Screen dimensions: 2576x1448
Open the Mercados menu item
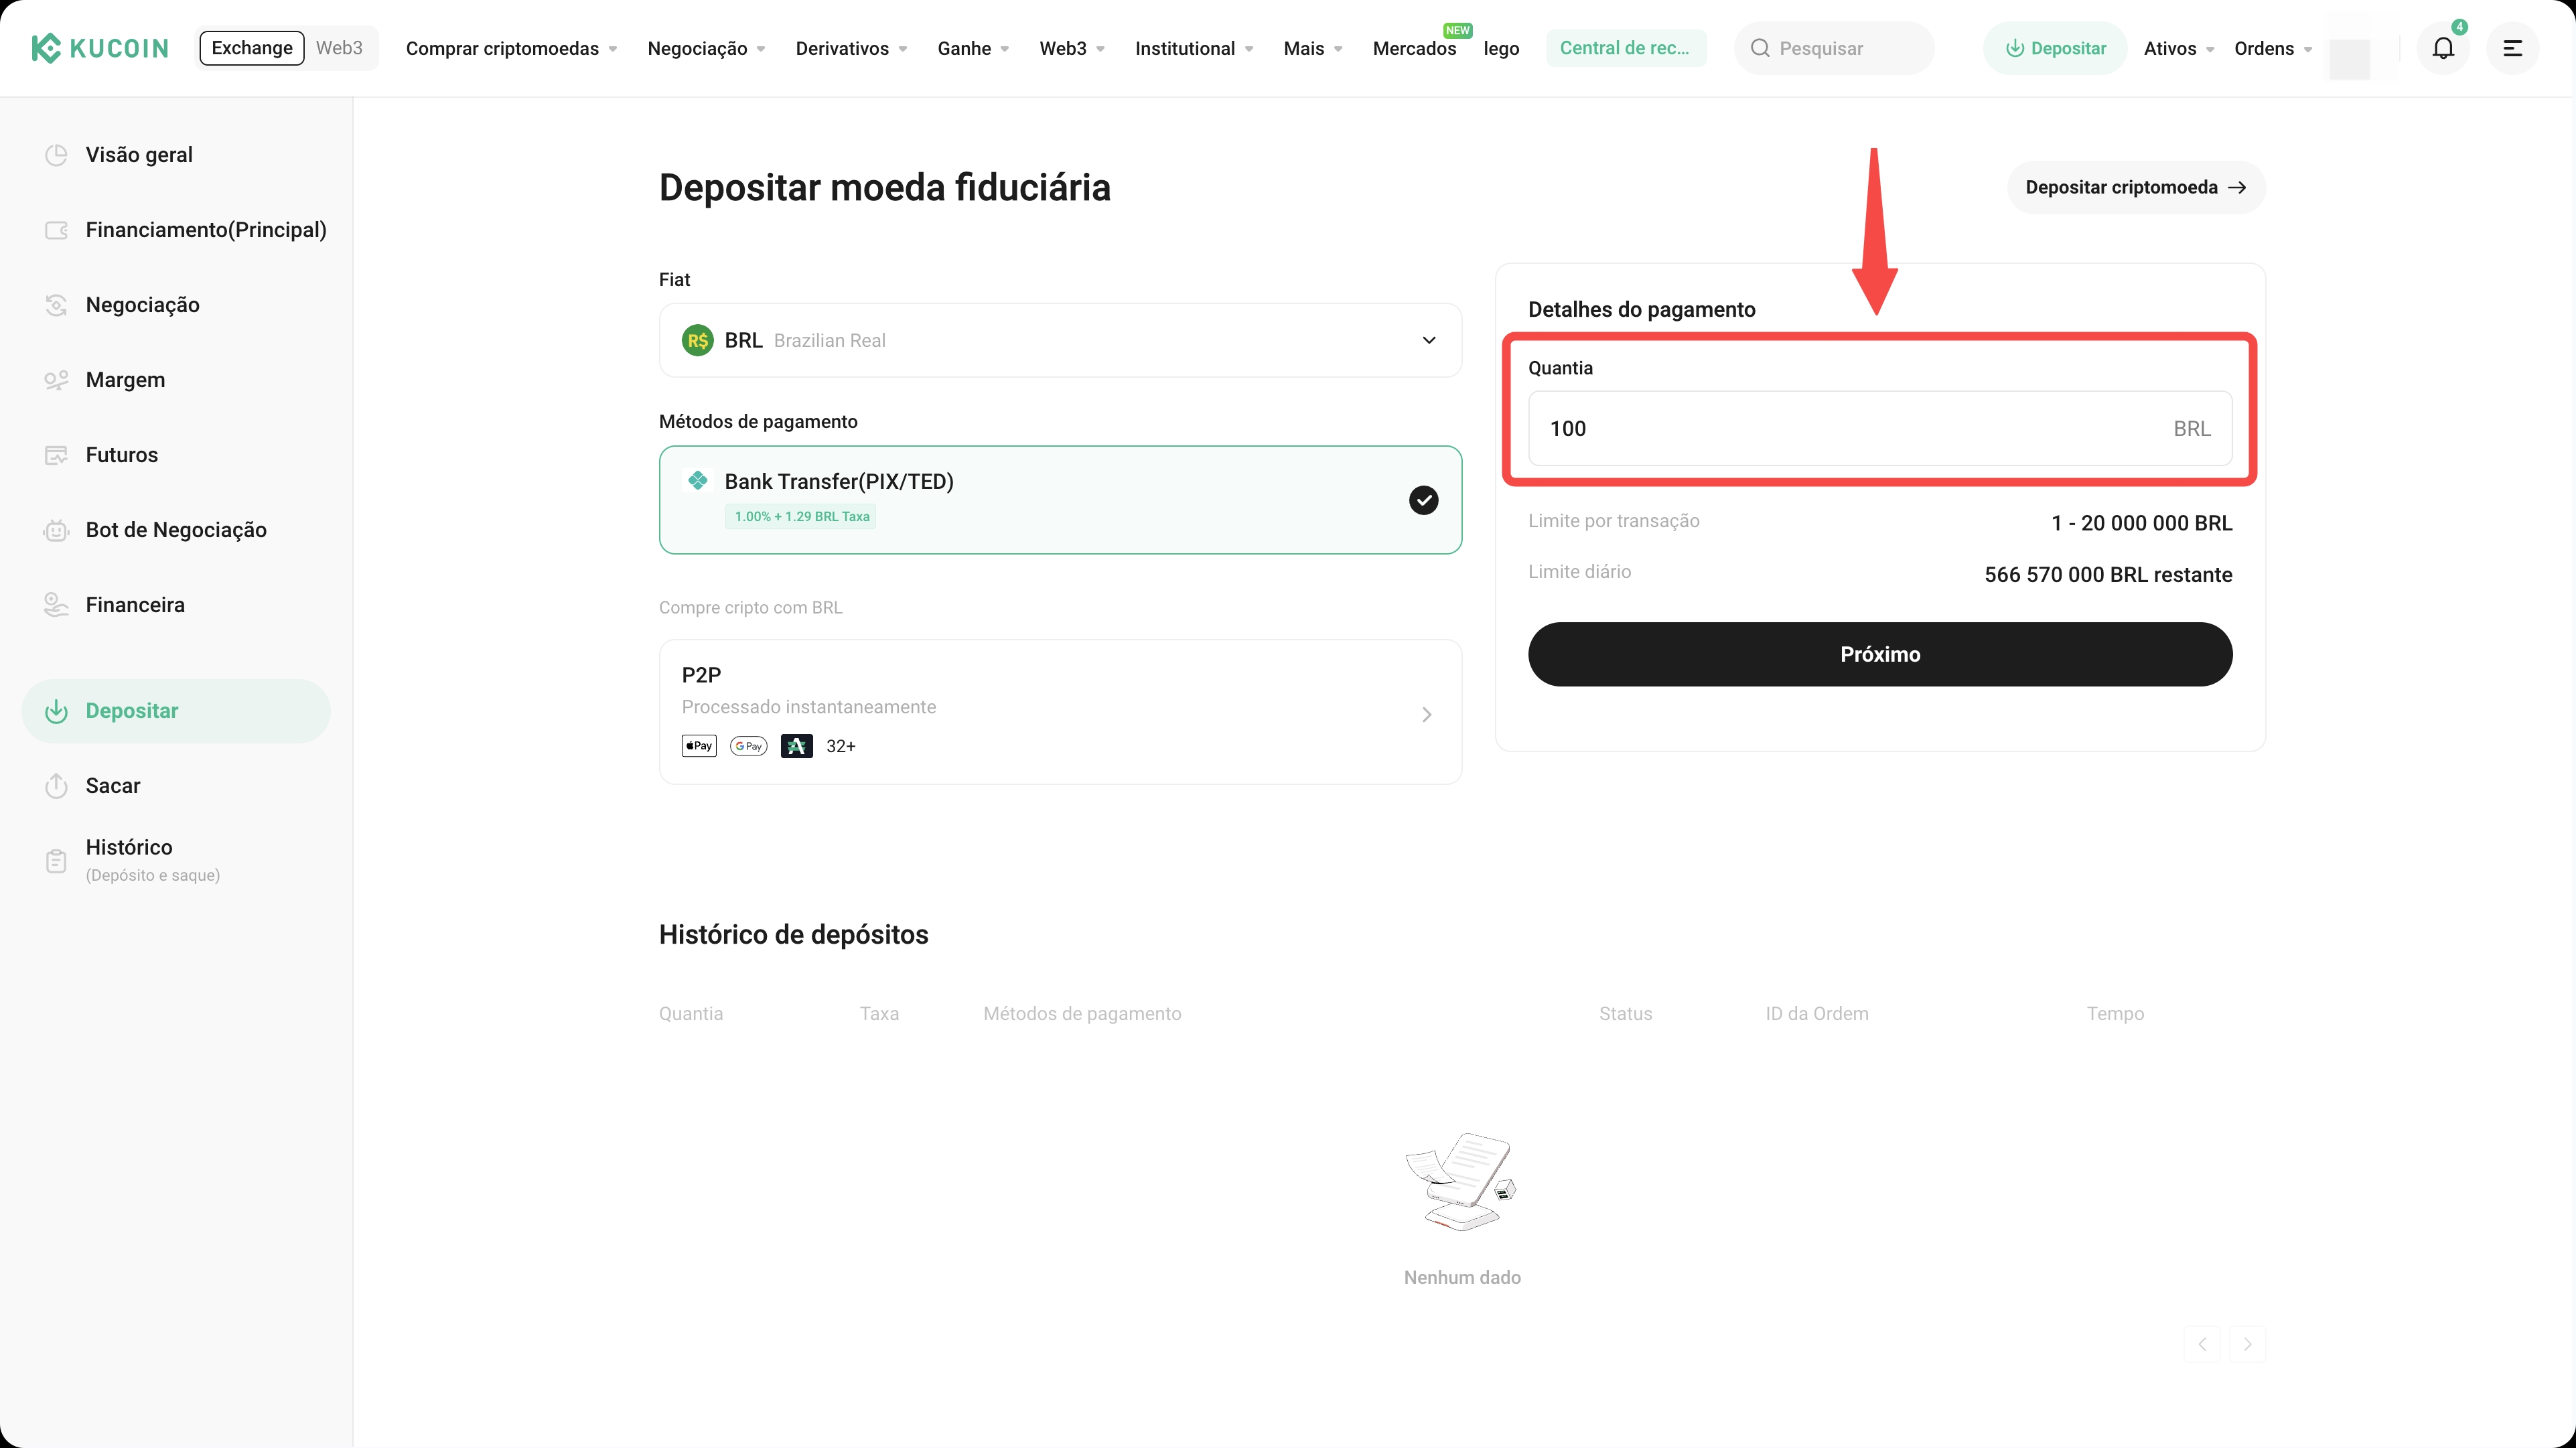(1413, 48)
